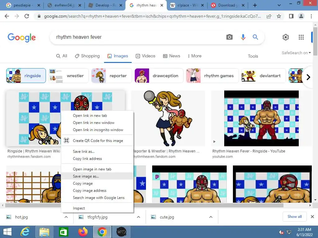Close the downloads bar with X
Screen dimensions: 318x238
pos(312,217)
